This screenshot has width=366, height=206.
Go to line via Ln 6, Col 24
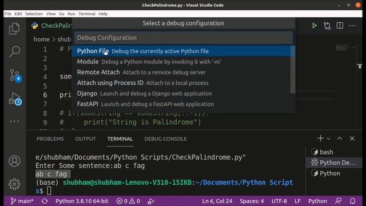click(217, 201)
